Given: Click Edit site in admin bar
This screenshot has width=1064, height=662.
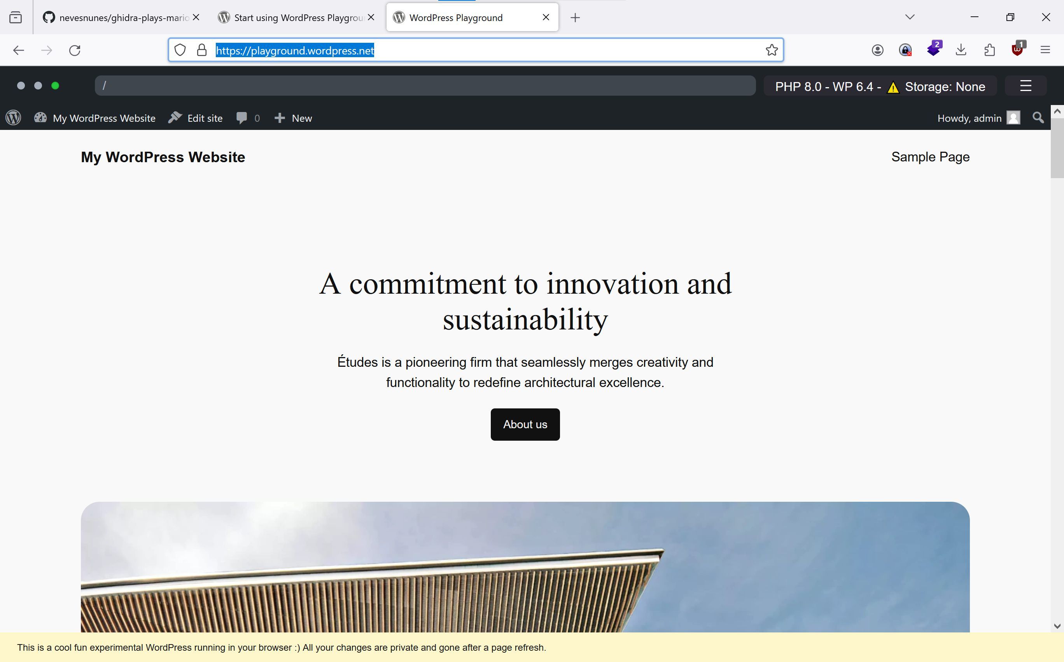Looking at the screenshot, I should [195, 118].
